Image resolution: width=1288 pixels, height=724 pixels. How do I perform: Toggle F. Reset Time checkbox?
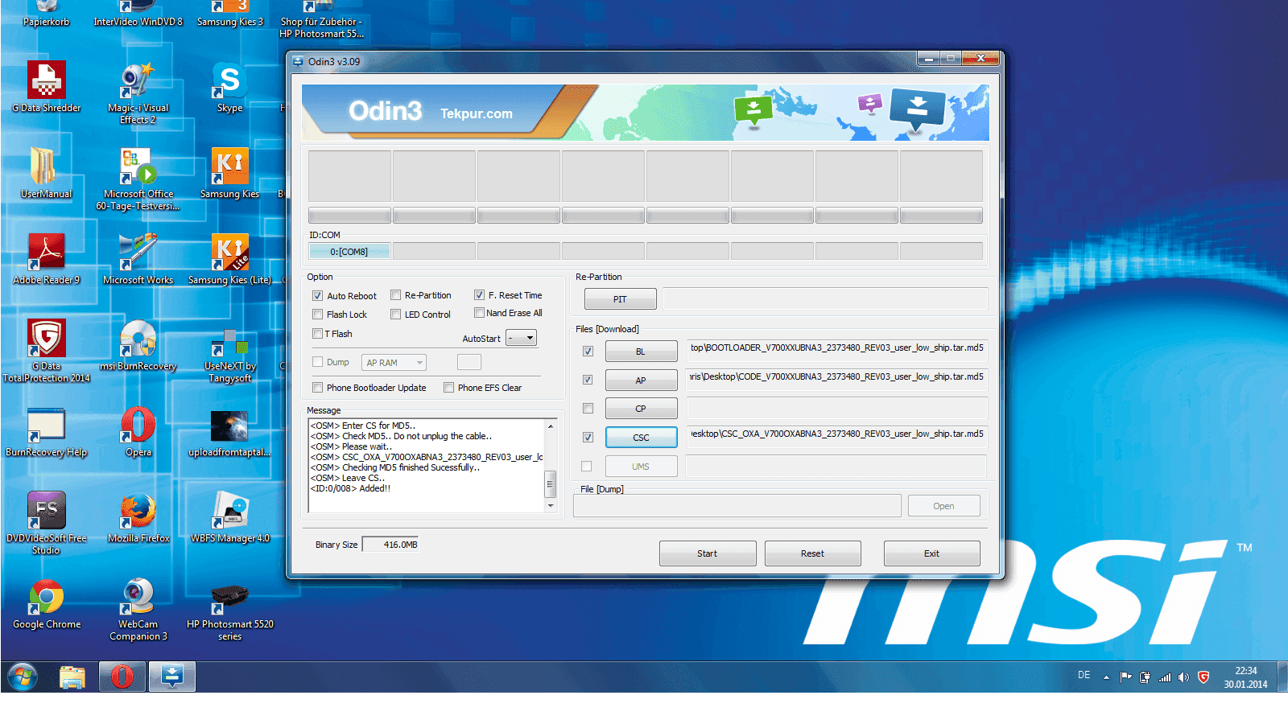480,295
